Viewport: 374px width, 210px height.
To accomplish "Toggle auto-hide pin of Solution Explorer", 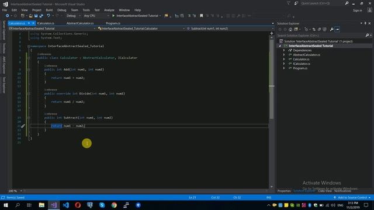I will pos(365,23).
